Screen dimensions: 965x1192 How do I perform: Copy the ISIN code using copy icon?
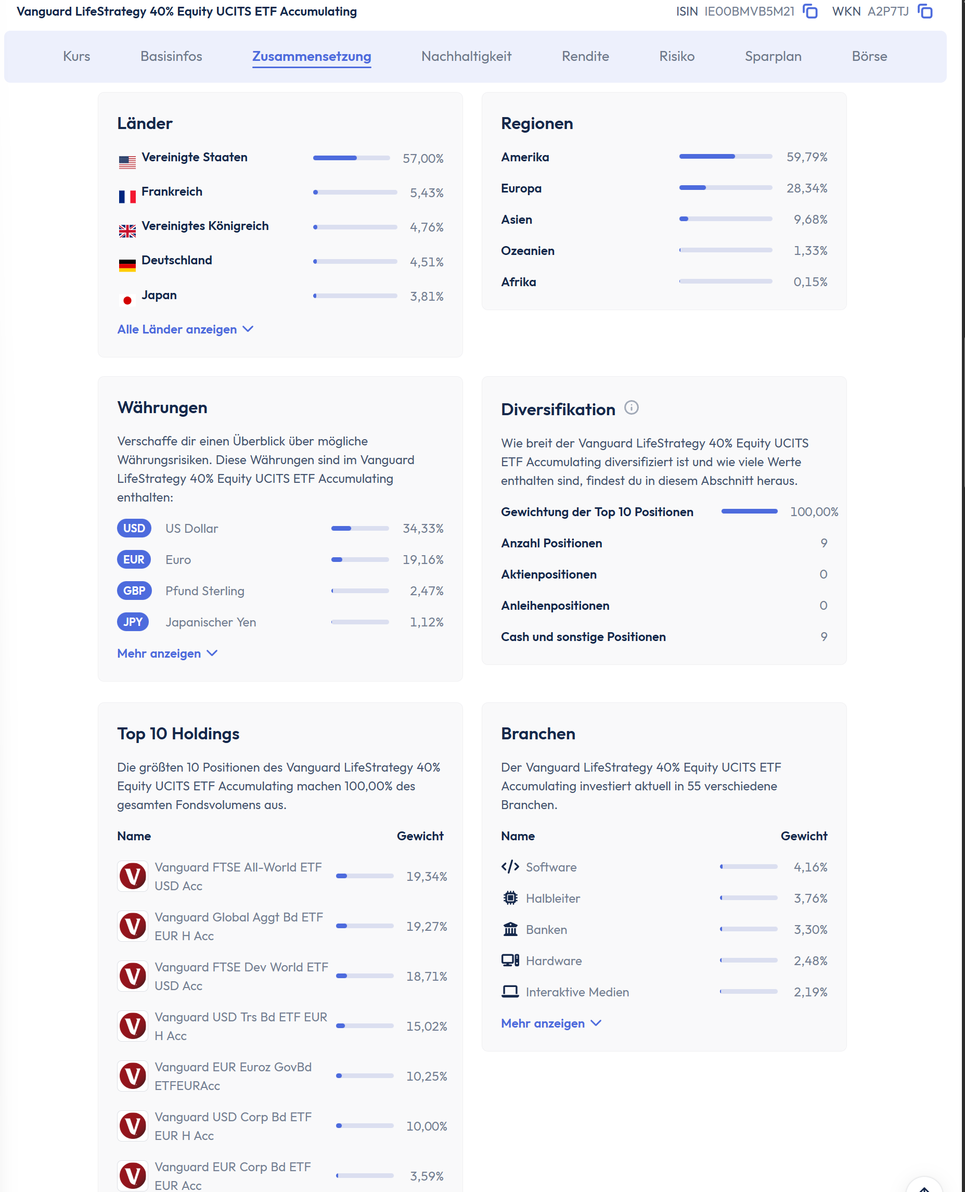(x=810, y=11)
